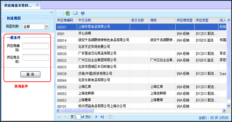The width and height of the screenshot is (232, 122).
Task: Collapse the left panel with double chevron
Action: 51,12
